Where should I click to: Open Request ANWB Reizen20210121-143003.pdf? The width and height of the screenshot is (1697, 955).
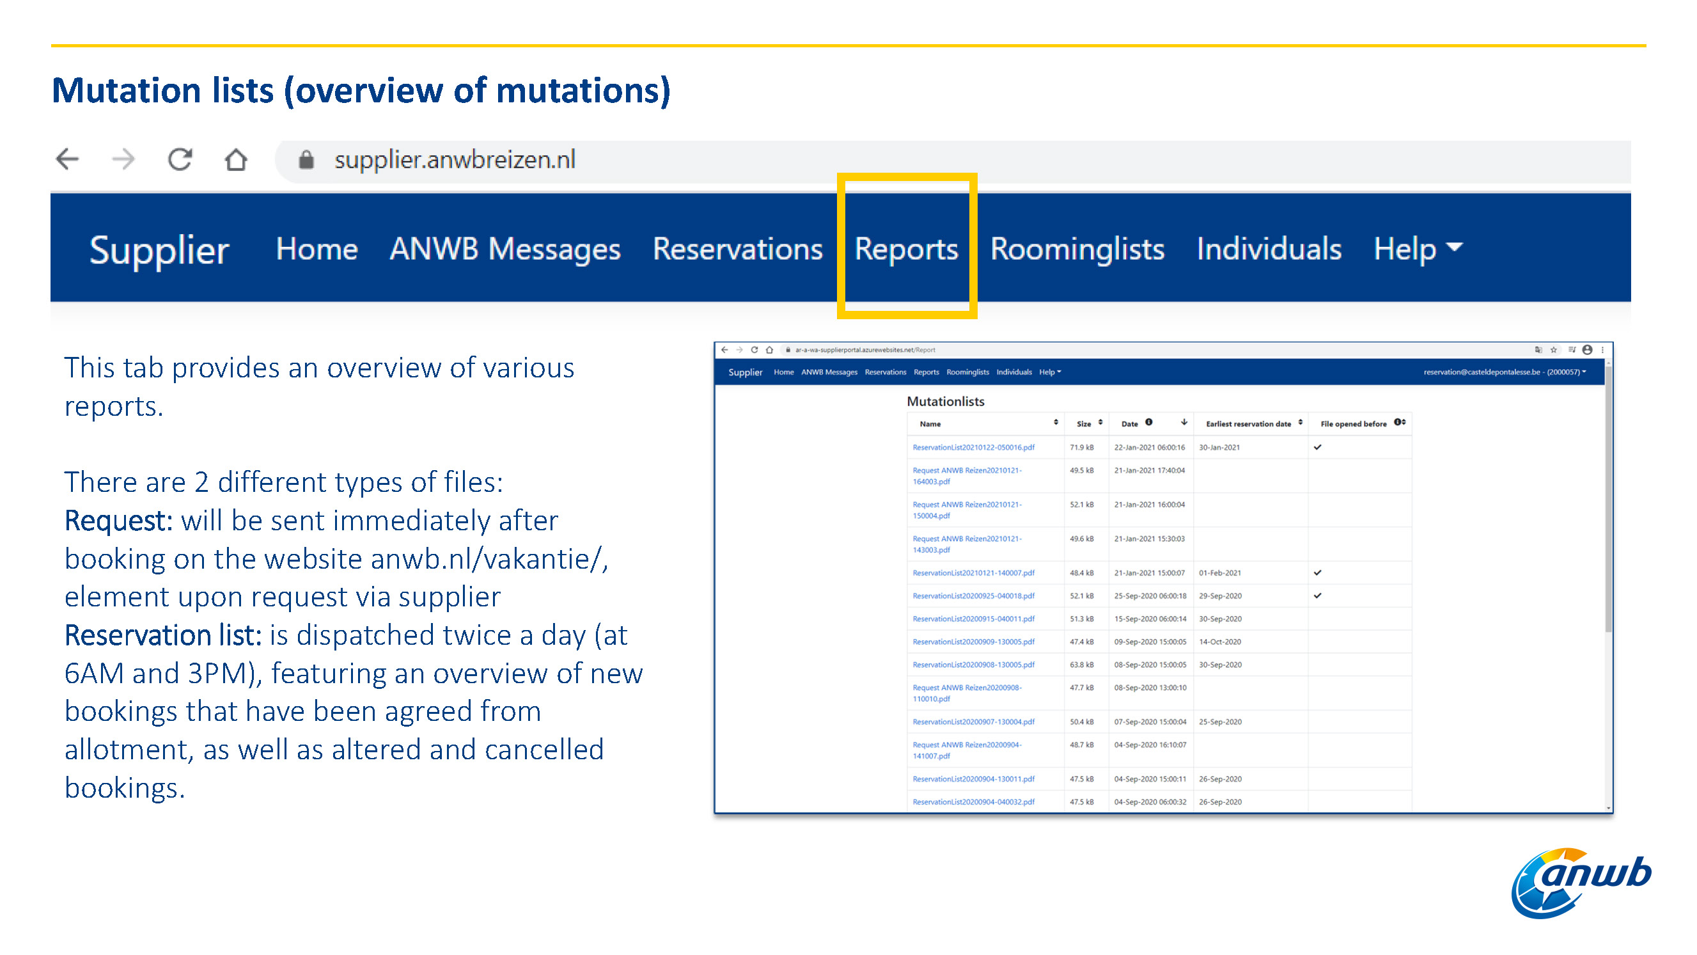pos(966,544)
